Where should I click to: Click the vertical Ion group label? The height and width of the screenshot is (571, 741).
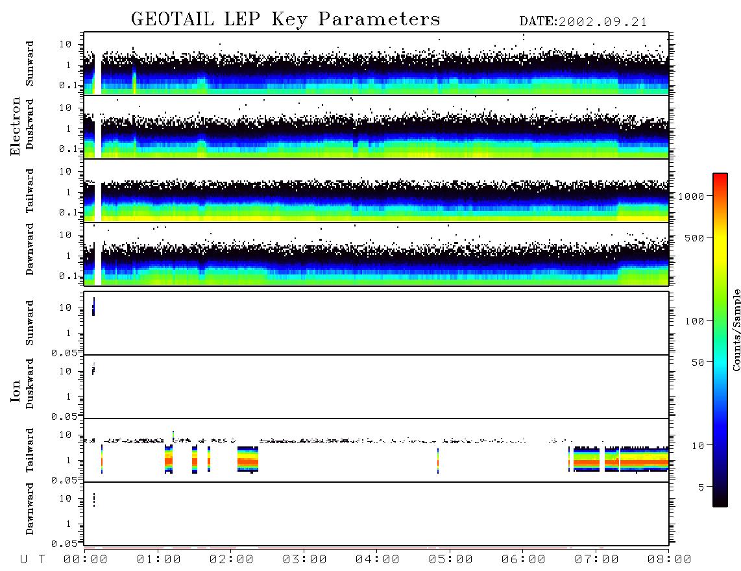16,391
